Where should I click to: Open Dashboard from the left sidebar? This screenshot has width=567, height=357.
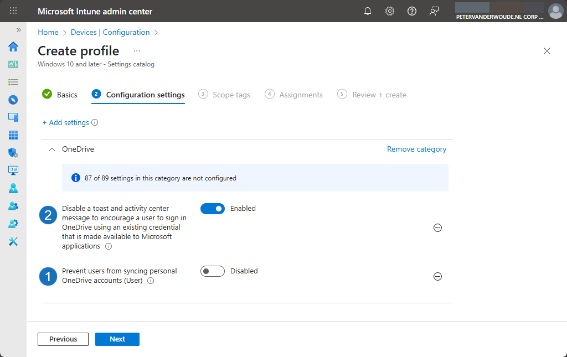pos(13,64)
